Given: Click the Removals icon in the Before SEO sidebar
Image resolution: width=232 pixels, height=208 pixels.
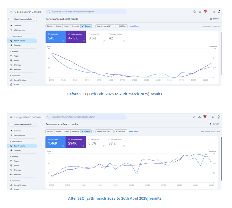Looking at the screenshot, I should [x=11, y=69].
